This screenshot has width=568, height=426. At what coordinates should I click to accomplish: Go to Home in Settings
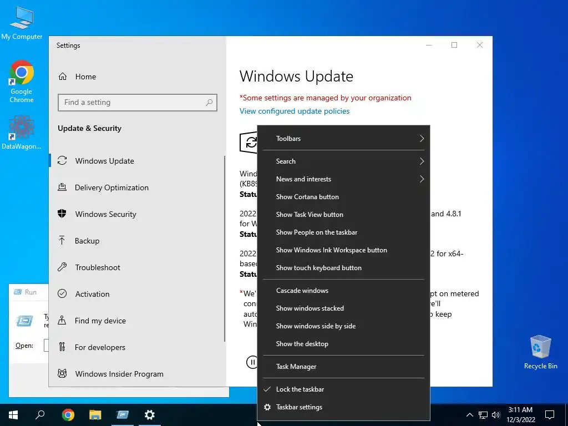click(x=85, y=77)
